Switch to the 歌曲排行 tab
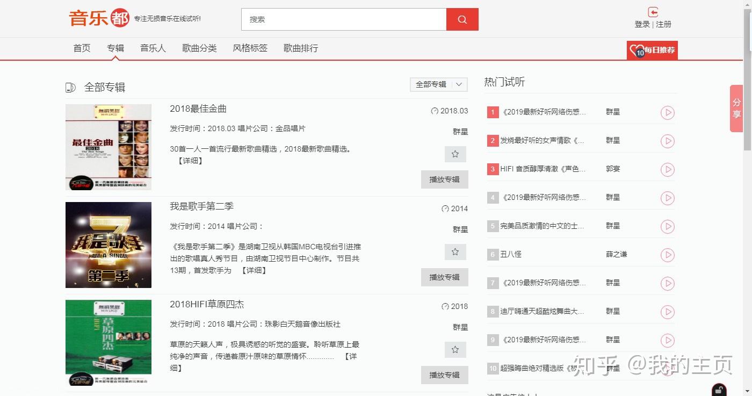The height and width of the screenshot is (396, 752). (300, 48)
